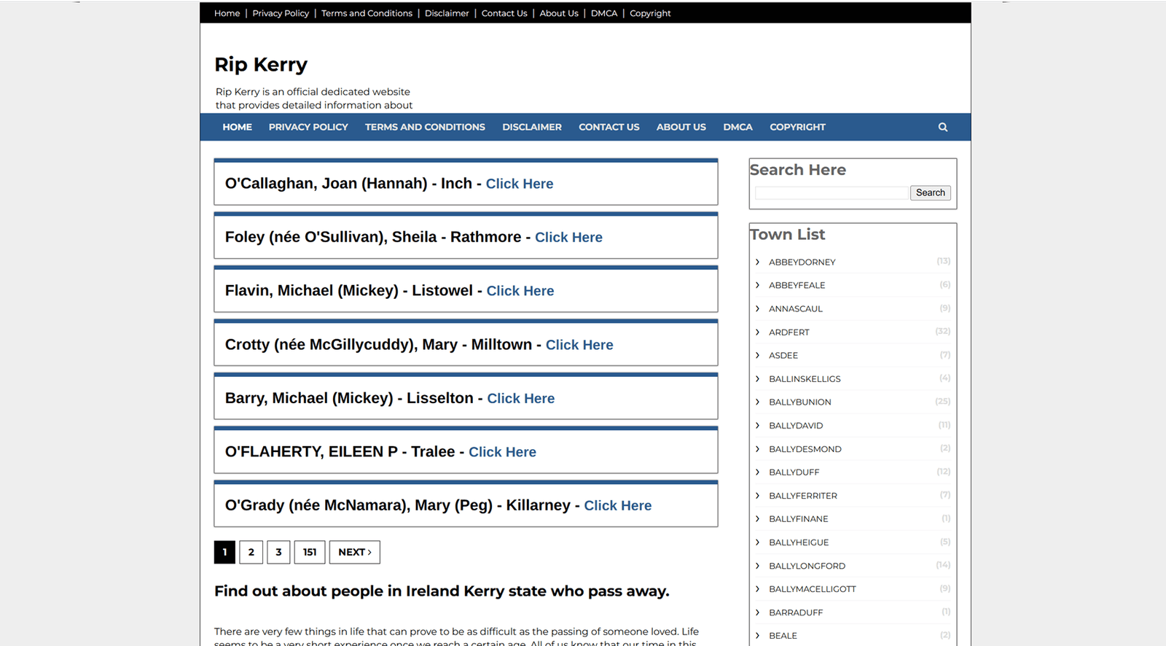The width and height of the screenshot is (1166, 646).
Task: Open BALLYDUFF town link
Action: point(794,472)
